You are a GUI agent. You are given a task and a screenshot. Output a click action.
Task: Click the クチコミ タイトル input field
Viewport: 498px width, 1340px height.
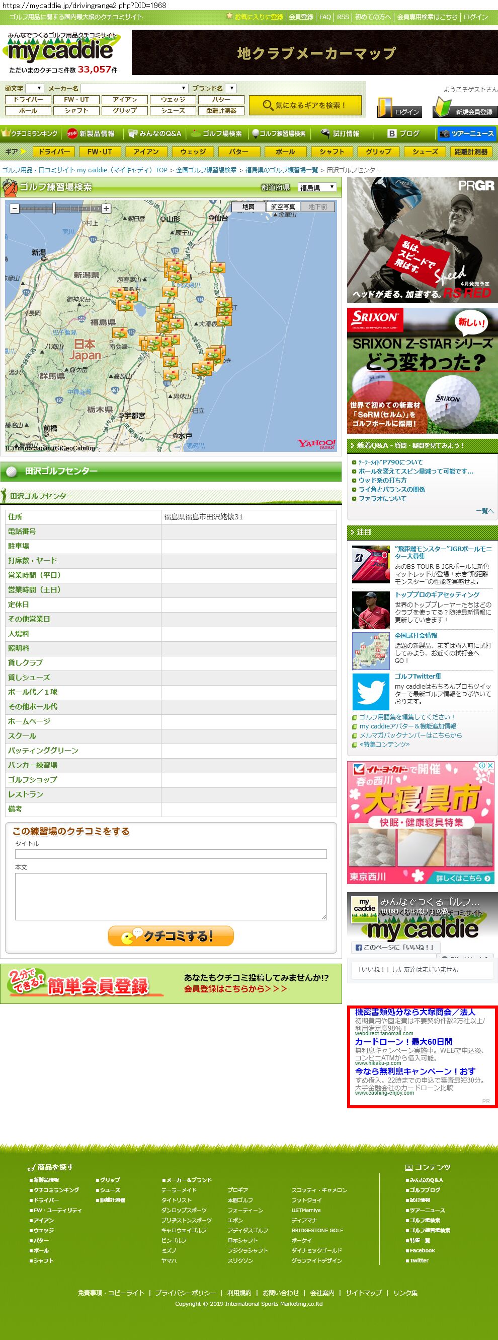[171, 854]
